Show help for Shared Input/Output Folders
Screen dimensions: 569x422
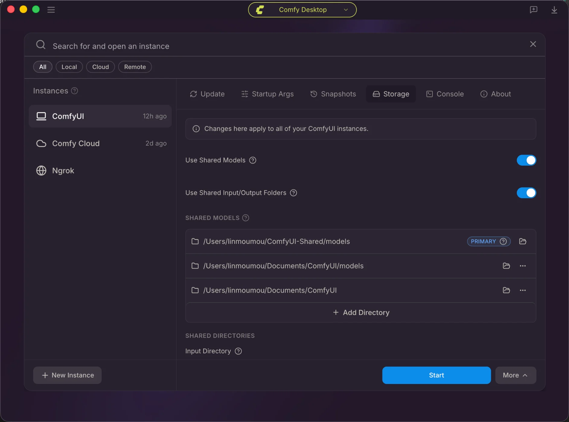(293, 193)
